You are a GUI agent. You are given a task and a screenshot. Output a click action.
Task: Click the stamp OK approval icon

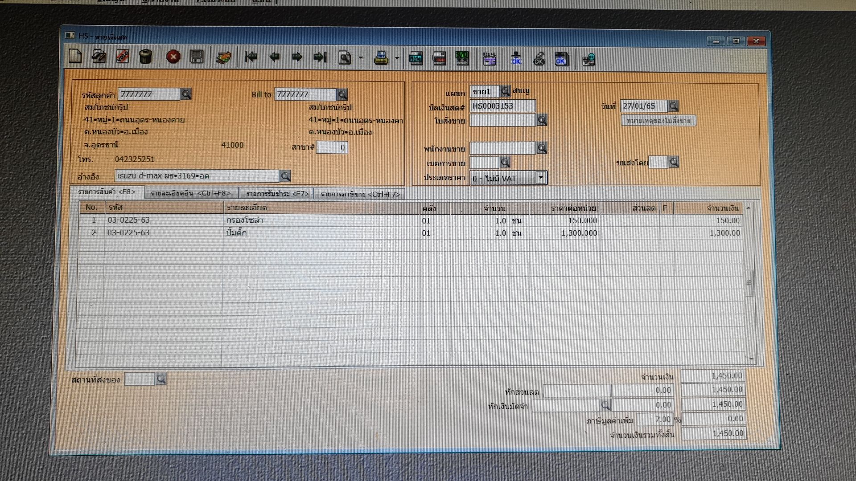coord(516,58)
